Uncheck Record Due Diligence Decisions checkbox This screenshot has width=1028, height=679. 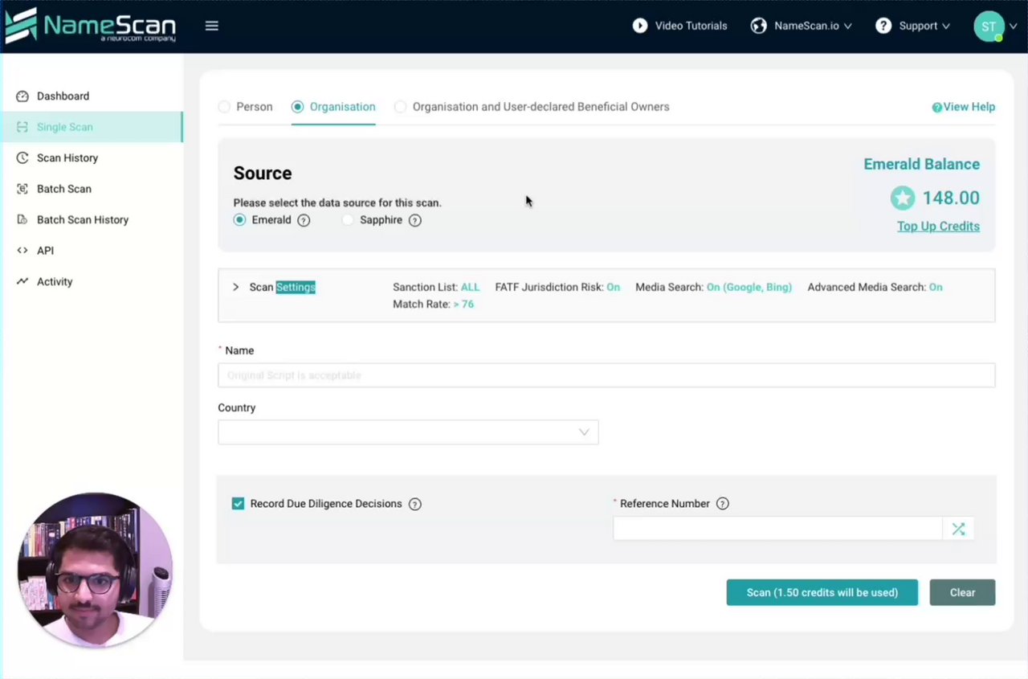[x=238, y=504]
